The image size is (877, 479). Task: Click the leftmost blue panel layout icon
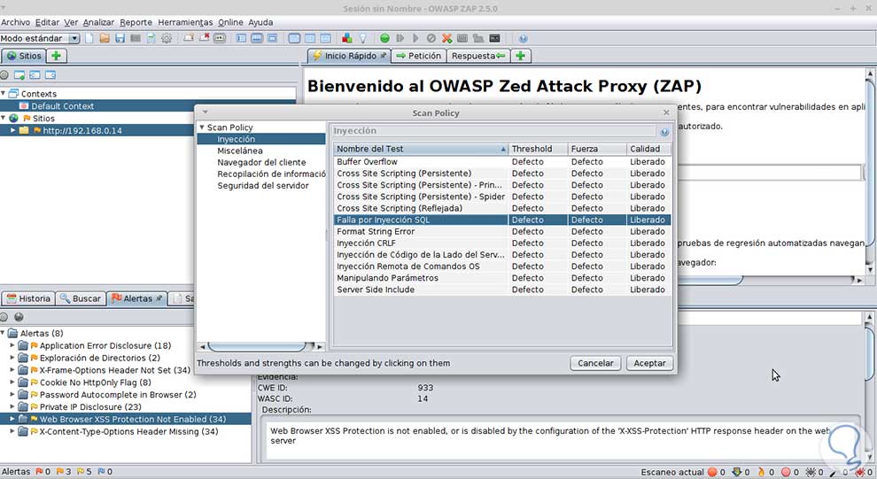pos(241,38)
